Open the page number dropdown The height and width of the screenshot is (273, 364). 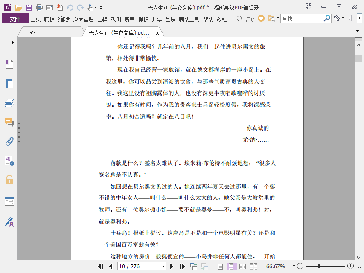tap(163, 266)
